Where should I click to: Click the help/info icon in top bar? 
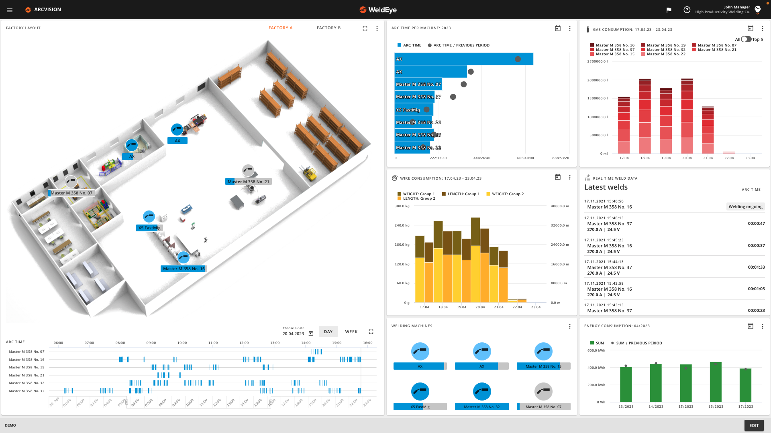(687, 10)
